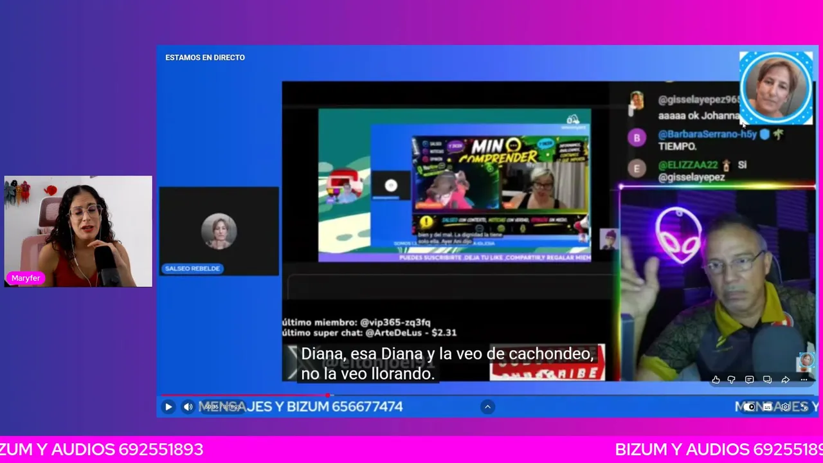Like the video with thumbs-up icon
This screenshot has width=823, height=463.
coord(716,380)
